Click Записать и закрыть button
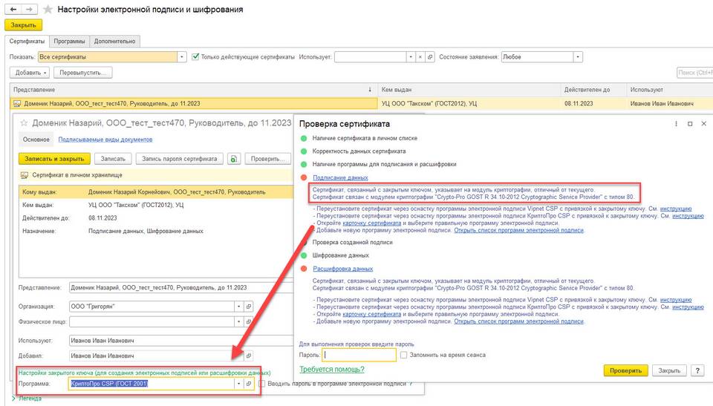The height and width of the screenshot is (406, 713). pyautogui.click(x=54, y=159)
